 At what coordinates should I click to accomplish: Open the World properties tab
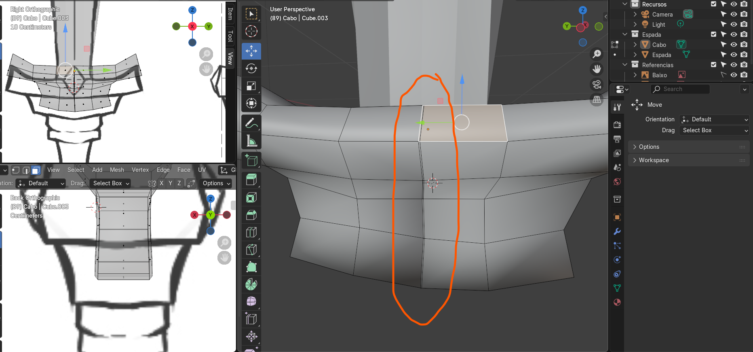617,182
